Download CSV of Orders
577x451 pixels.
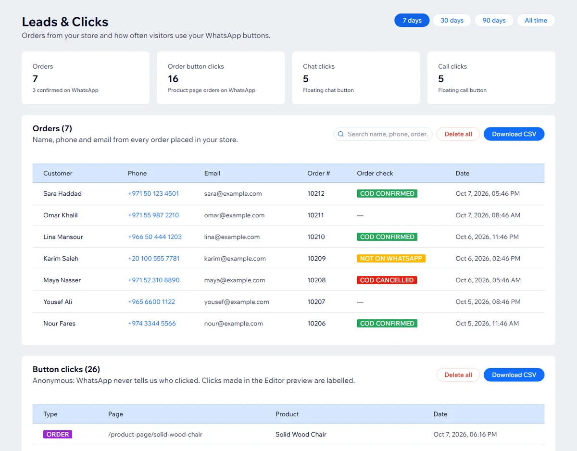[514, 134]
